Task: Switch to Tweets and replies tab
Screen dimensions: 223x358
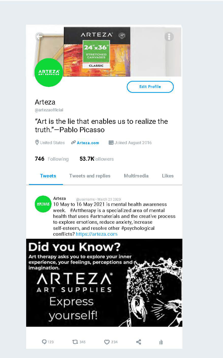Action: [90, 176]
